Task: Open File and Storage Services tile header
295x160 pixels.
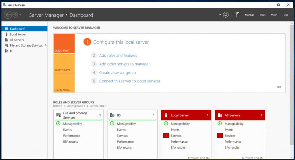Action: pos(78,115)
